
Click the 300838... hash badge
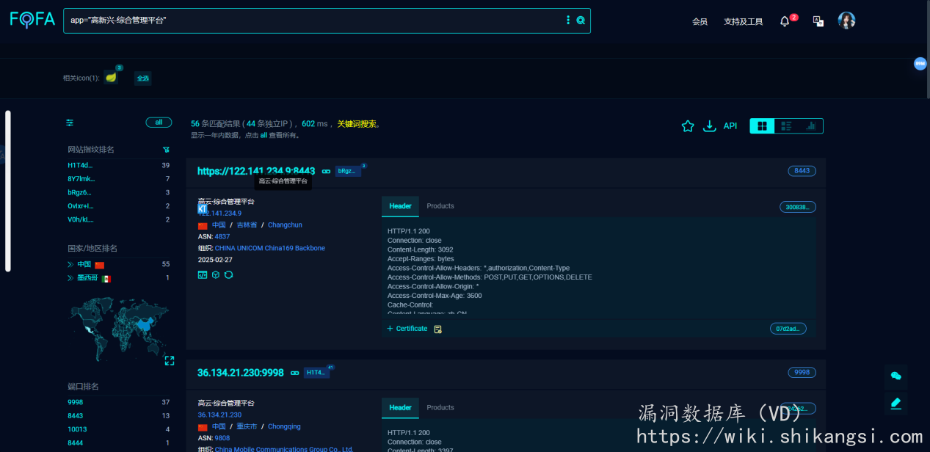click(x=798, y=207)
